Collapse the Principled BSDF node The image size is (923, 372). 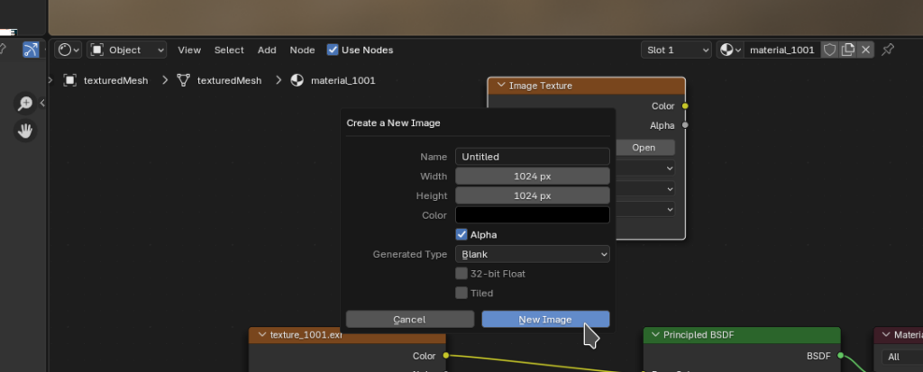655,335
